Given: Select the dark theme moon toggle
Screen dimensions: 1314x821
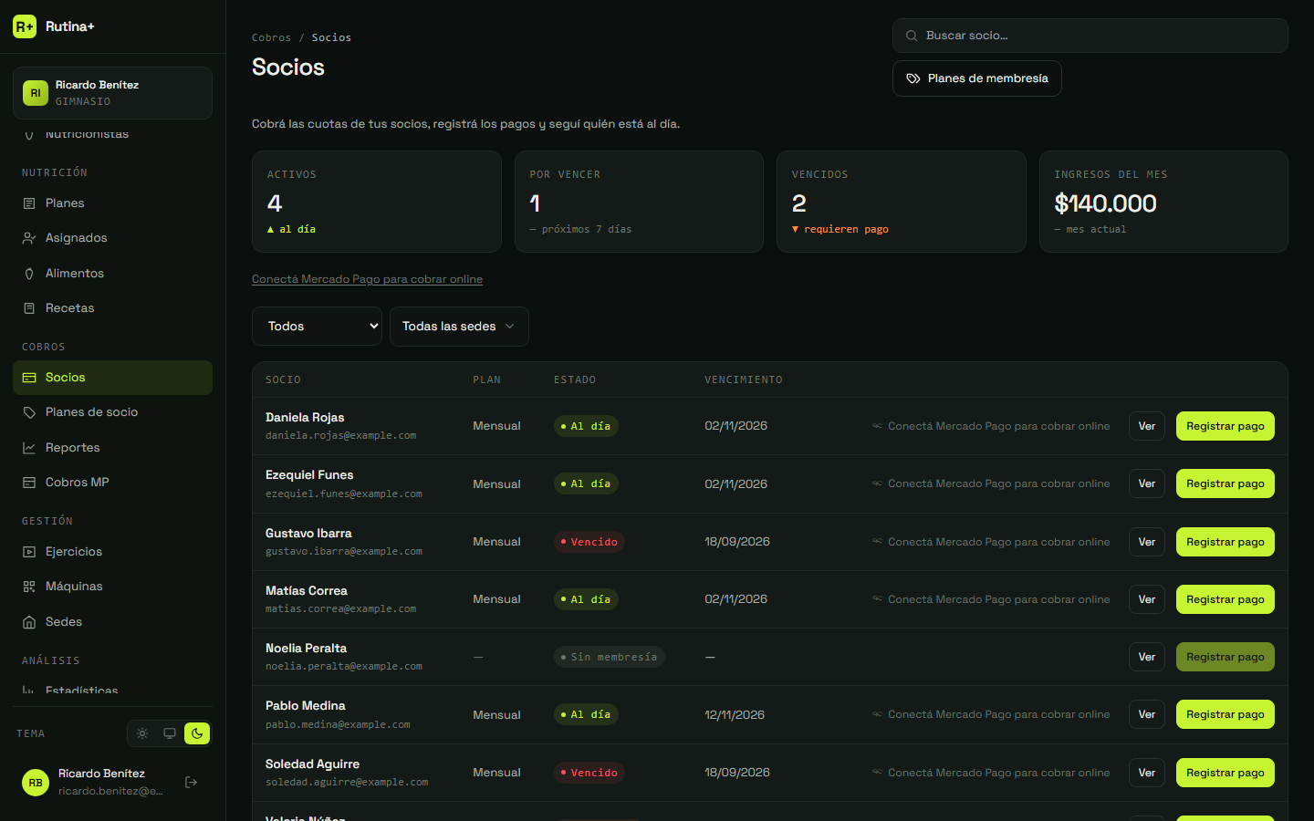Looking at the screenshot, I should pyautogui.click(x=197, y=733).
